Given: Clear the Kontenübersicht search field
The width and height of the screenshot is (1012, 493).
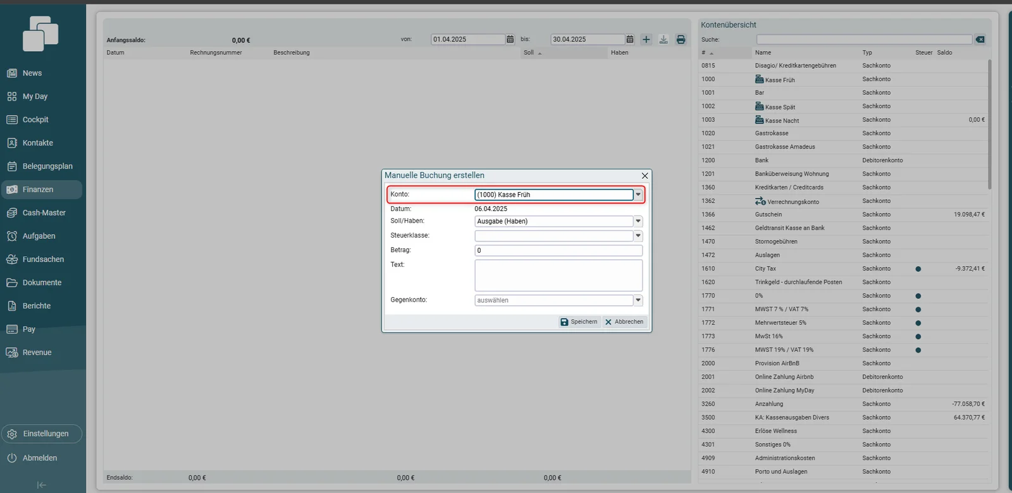Looking at the screenshot, I should (x=980, y=39).
